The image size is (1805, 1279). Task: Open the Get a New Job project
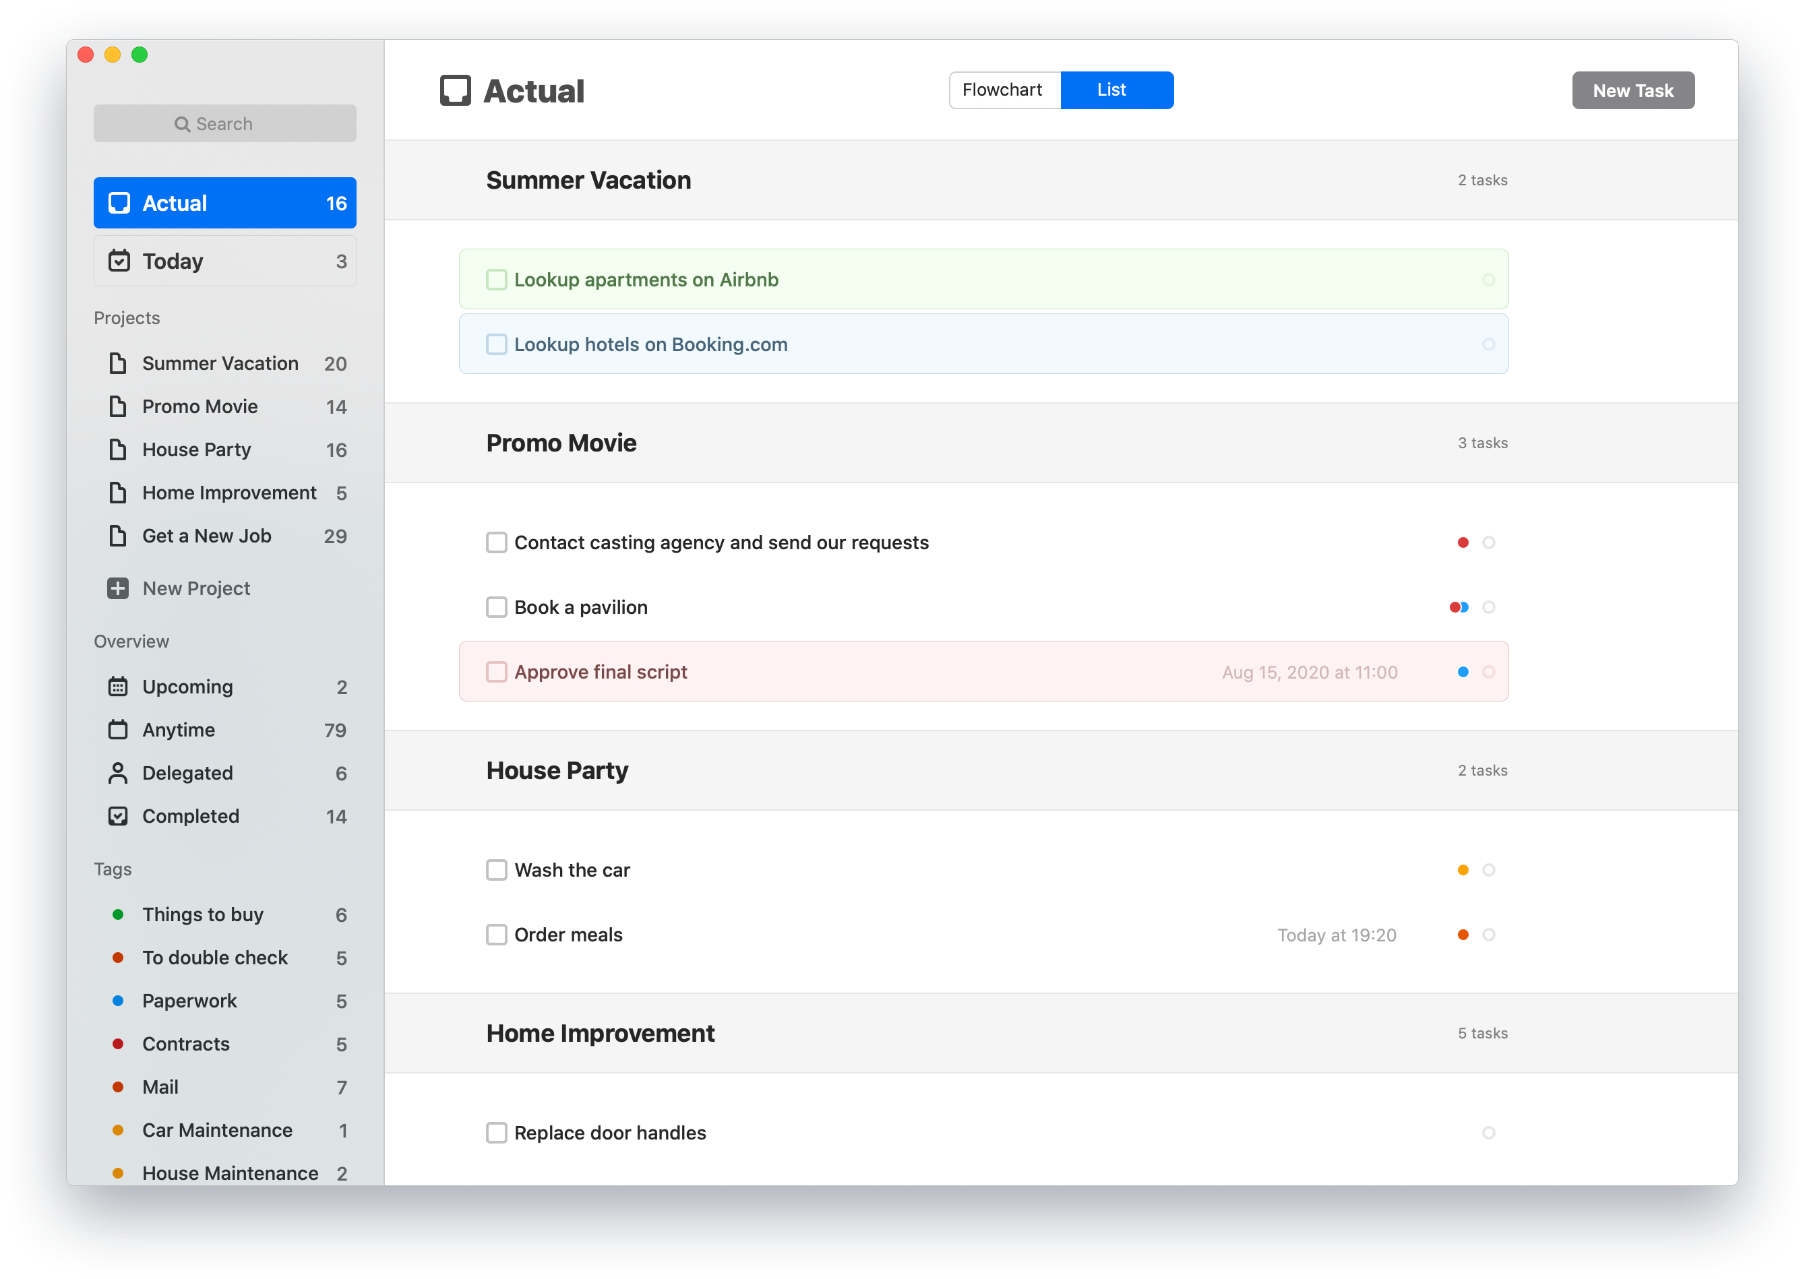[207, 536]
